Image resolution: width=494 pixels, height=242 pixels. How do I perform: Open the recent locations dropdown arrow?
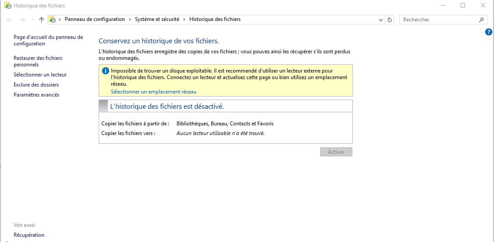click(x=32, y=20)
